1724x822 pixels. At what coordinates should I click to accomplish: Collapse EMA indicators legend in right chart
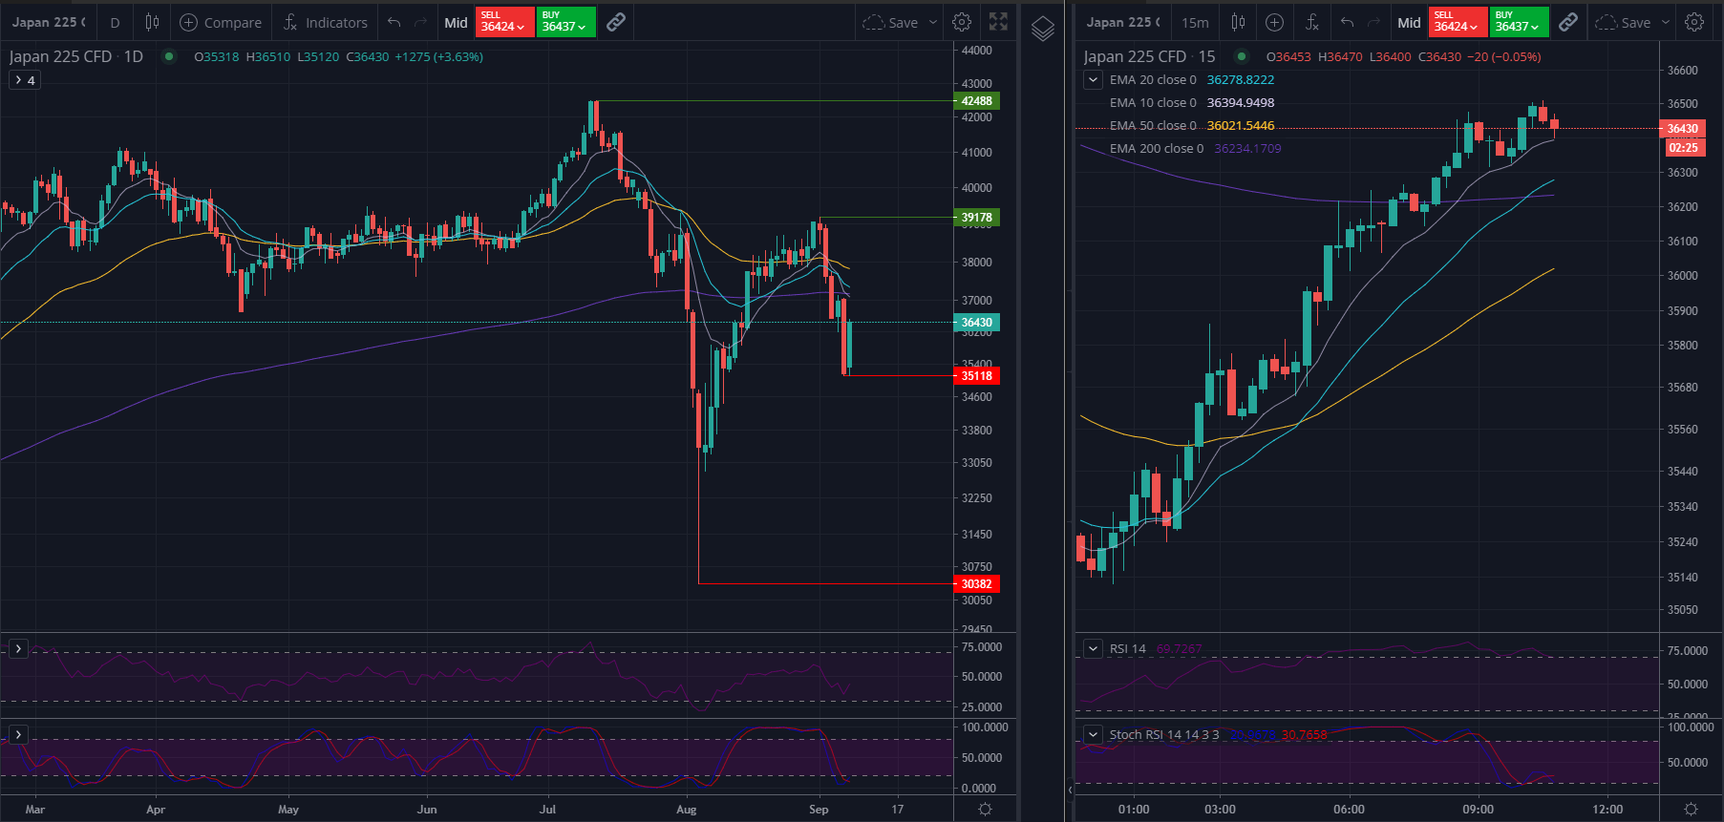1094,80
